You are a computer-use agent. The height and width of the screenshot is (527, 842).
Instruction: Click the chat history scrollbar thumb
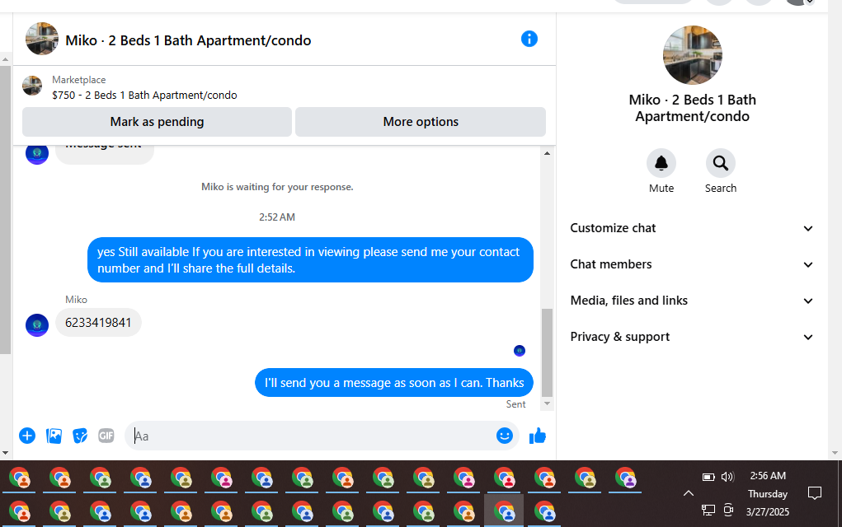coord(548,352)
